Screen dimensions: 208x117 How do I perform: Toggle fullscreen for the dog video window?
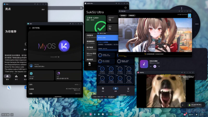tap(185, 73)
